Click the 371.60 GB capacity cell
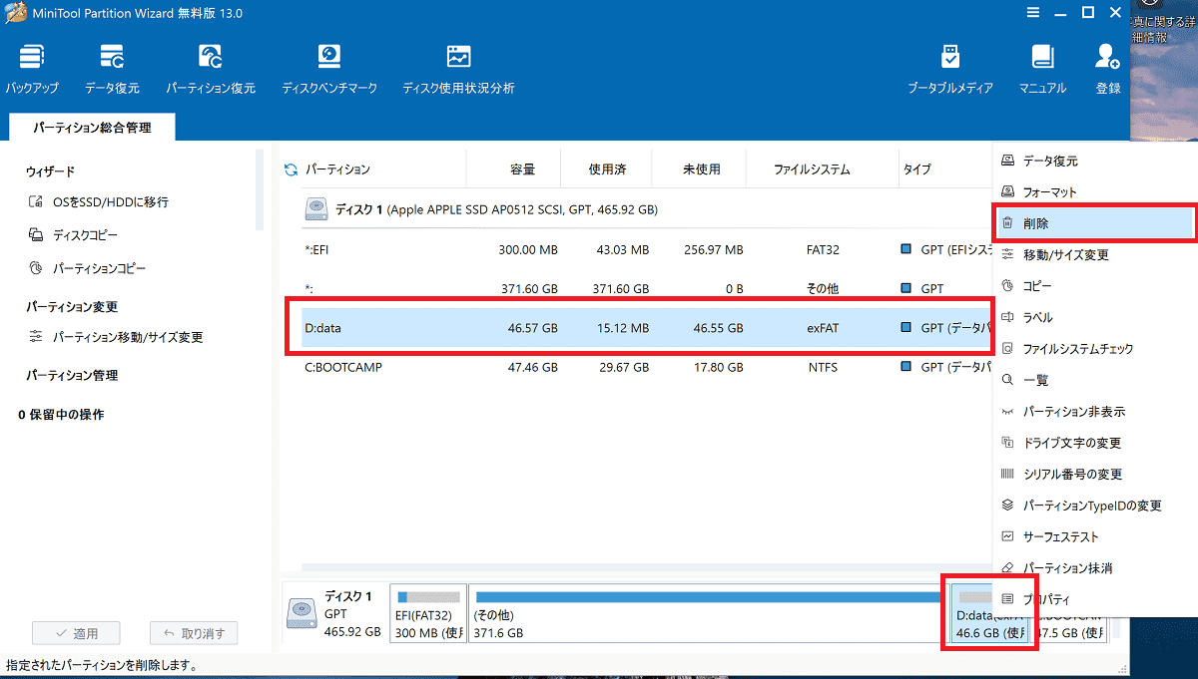The width and height of the screenshot is (1198, 679). click(529, 288)
